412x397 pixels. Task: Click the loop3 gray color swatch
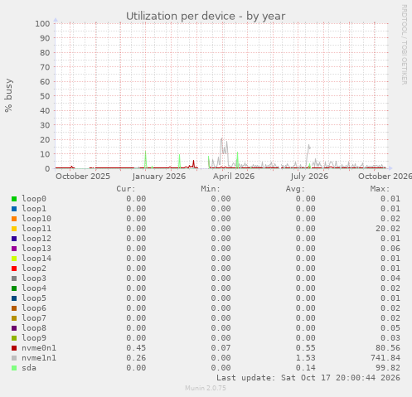tap(14, 278)
